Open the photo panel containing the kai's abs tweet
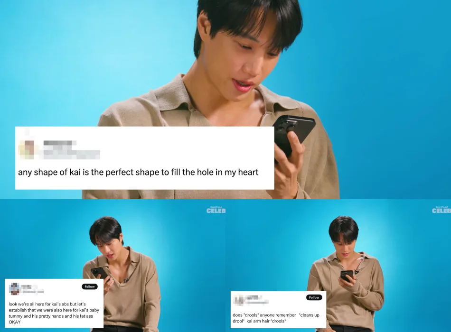Image resolution: width=451 pixels, height=332 pixels. click(113, 266)
